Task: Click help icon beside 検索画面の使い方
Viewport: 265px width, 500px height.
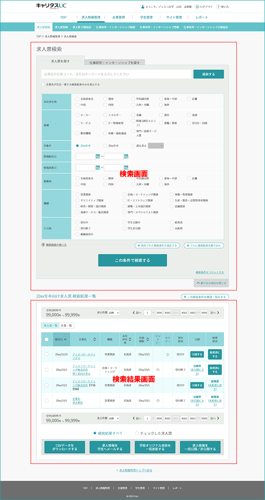Action: pos(43,245)
